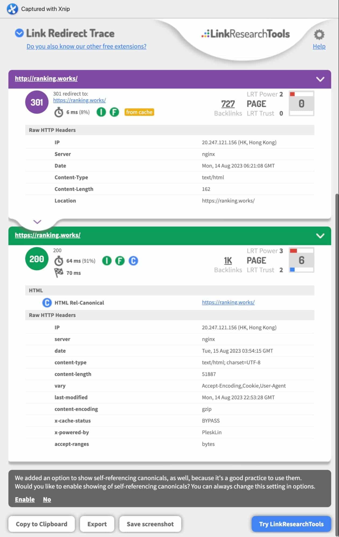
Task: Decline self-referencing canonicals with No
Action: 47,499
